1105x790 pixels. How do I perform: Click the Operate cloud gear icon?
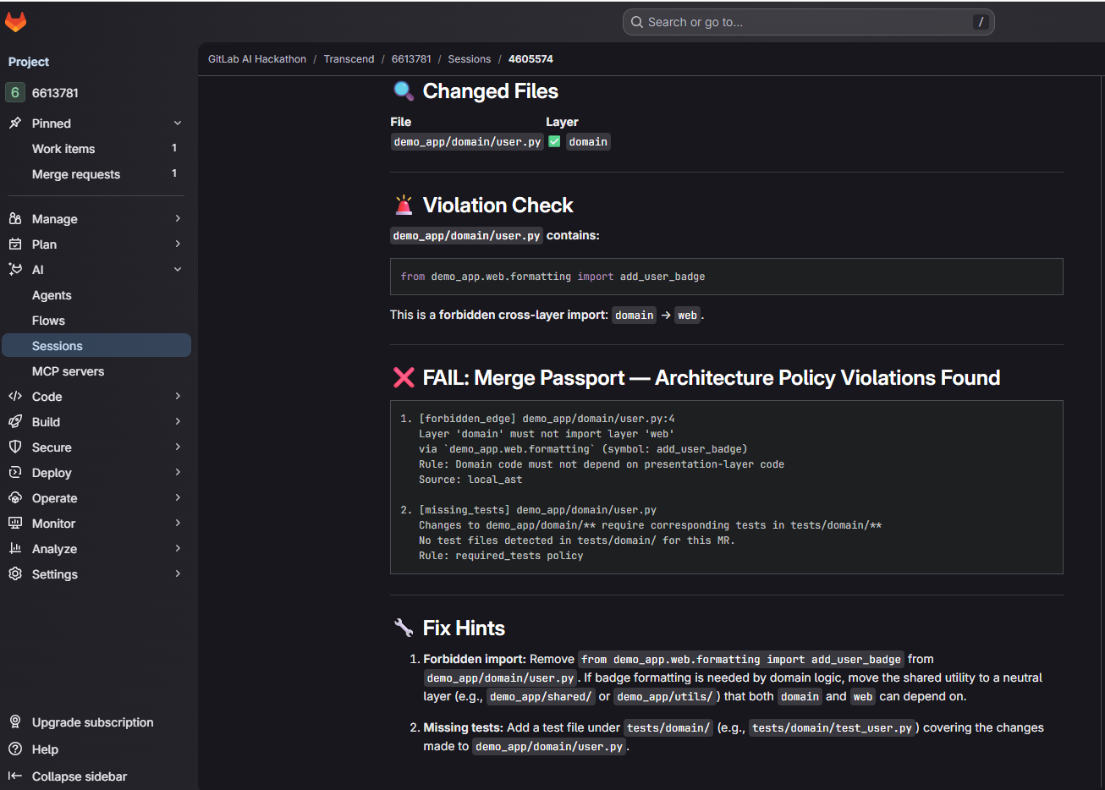click(15, 498)
